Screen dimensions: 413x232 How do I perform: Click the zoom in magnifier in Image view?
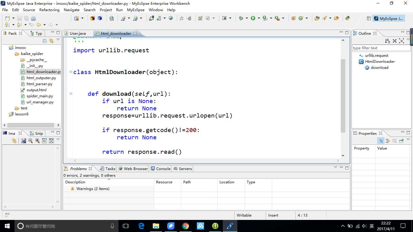37,141
